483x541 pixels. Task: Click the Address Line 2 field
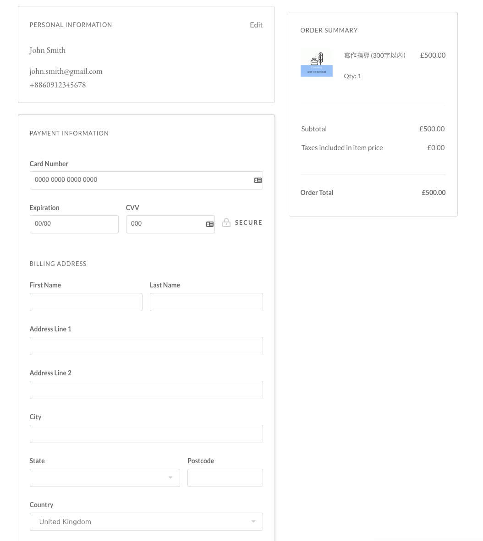tap(146, 390)
